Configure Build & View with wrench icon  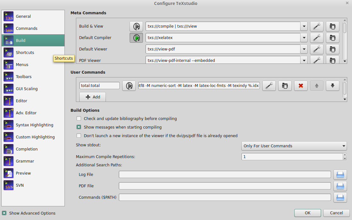coord(316,26)
